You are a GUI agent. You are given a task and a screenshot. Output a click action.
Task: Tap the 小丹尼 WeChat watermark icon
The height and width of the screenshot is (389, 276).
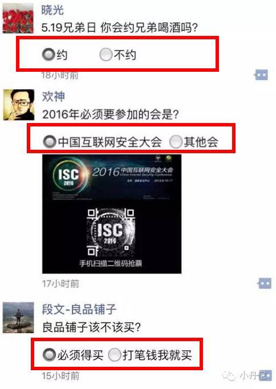229,375
